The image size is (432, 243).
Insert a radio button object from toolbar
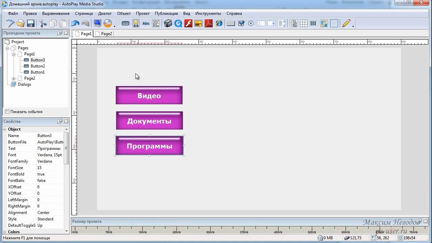point(251,23)
